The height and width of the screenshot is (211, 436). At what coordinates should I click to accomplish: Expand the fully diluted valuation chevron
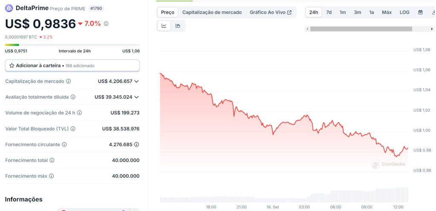click(137, 97)
